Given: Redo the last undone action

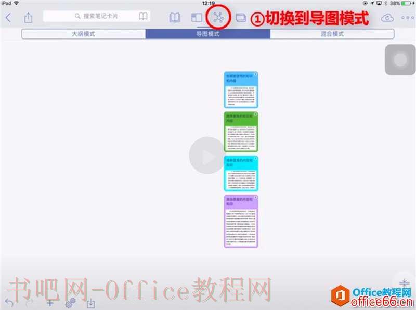Looking at the screenshot, I should pos(30,303).
